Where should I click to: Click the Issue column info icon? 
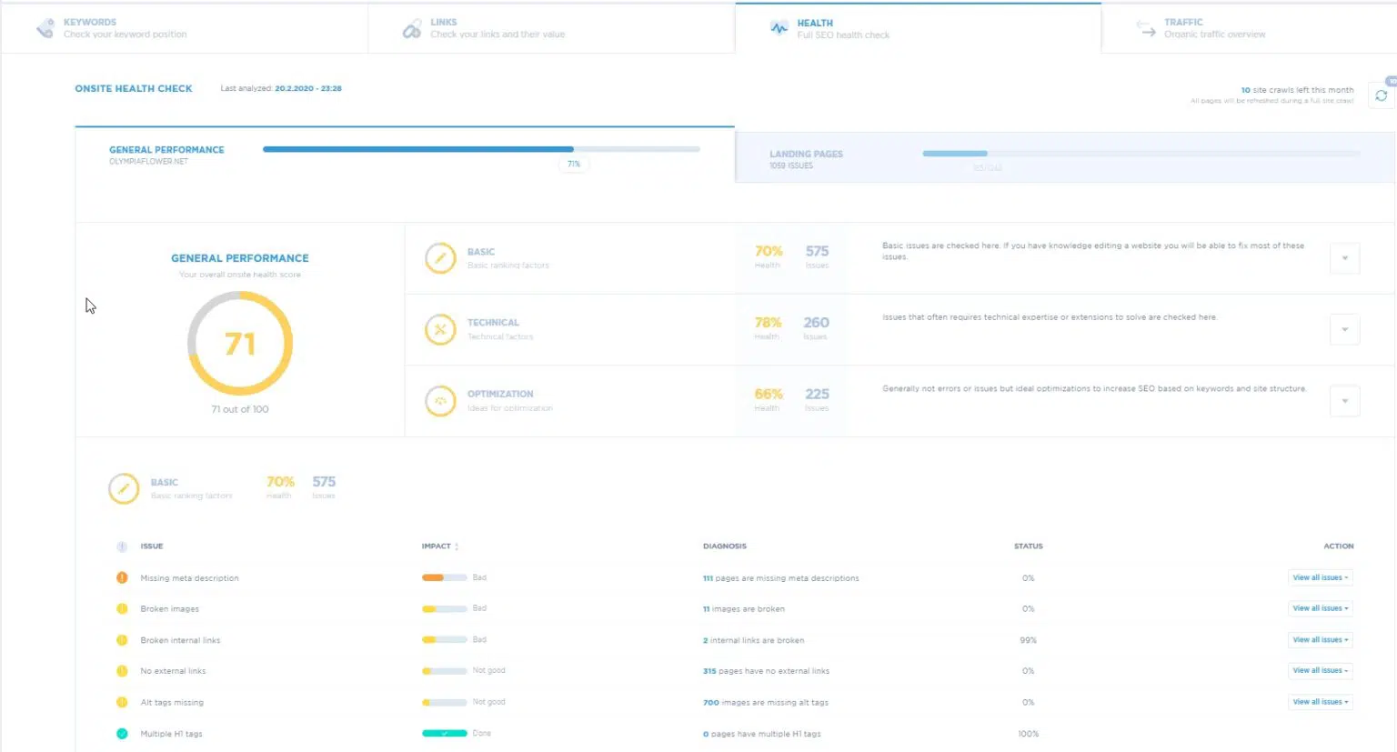coord(122,546)
